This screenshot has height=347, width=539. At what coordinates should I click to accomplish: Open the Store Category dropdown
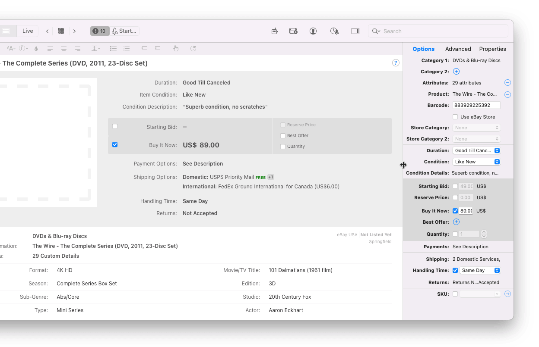[476, 128]
